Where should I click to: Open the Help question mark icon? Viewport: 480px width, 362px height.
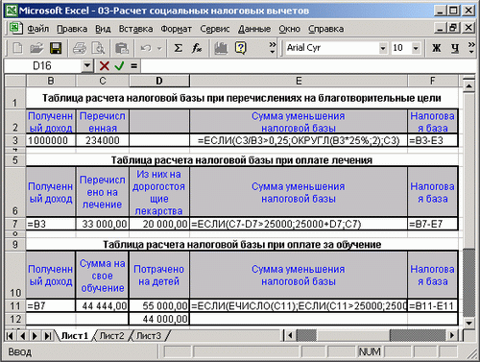pos(241,48)
